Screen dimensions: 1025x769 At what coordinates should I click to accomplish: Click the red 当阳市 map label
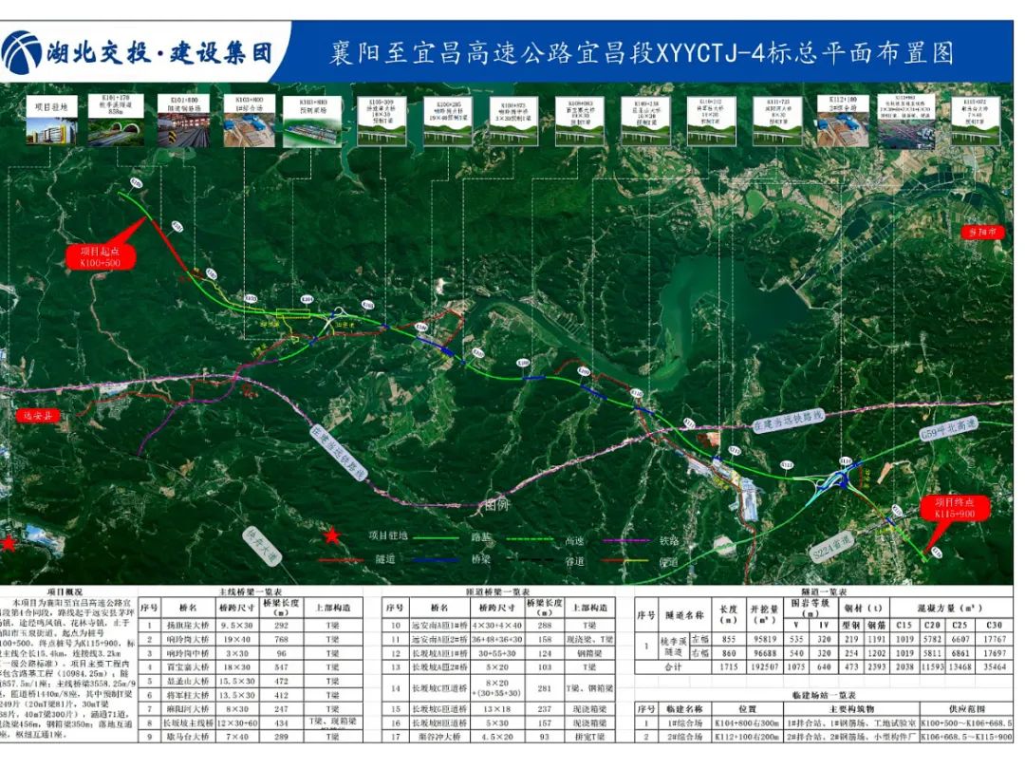pyautogui.click(x=982, y=233)
